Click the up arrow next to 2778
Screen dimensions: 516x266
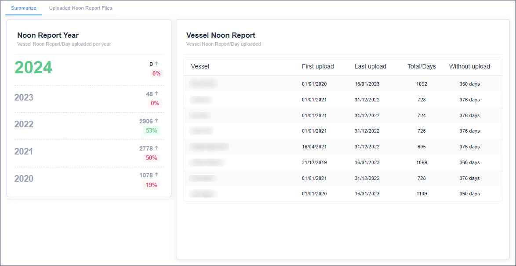click(x=156, y=148)
